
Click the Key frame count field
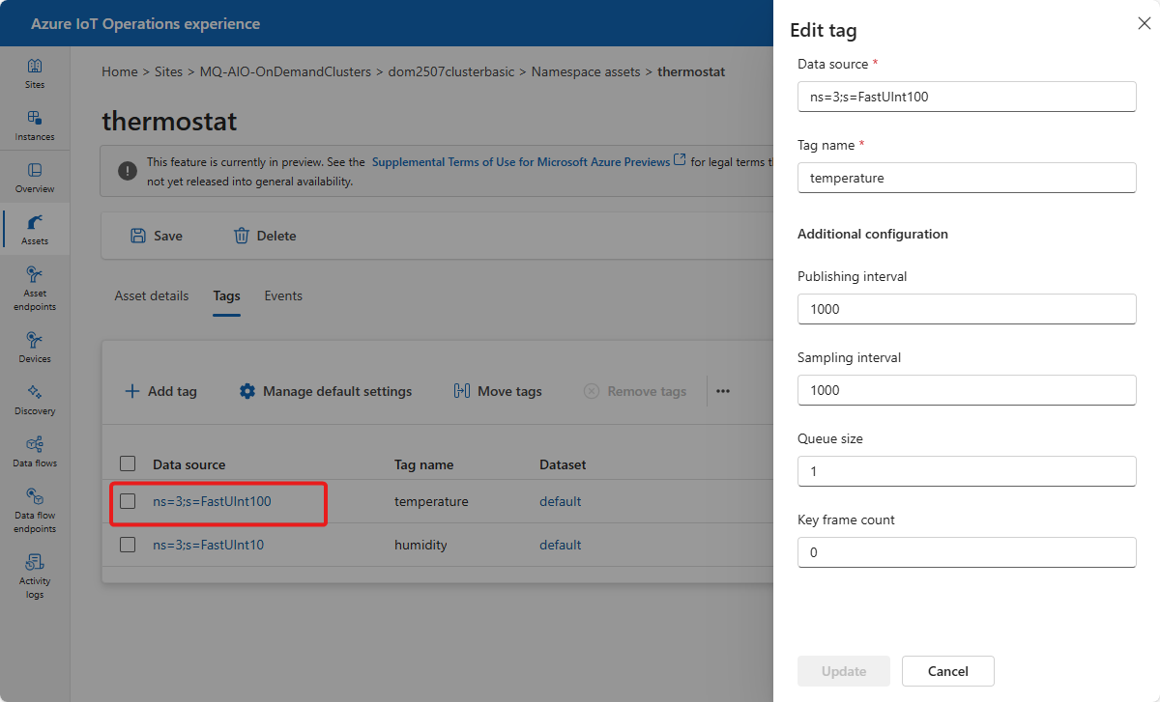(967, 552)
